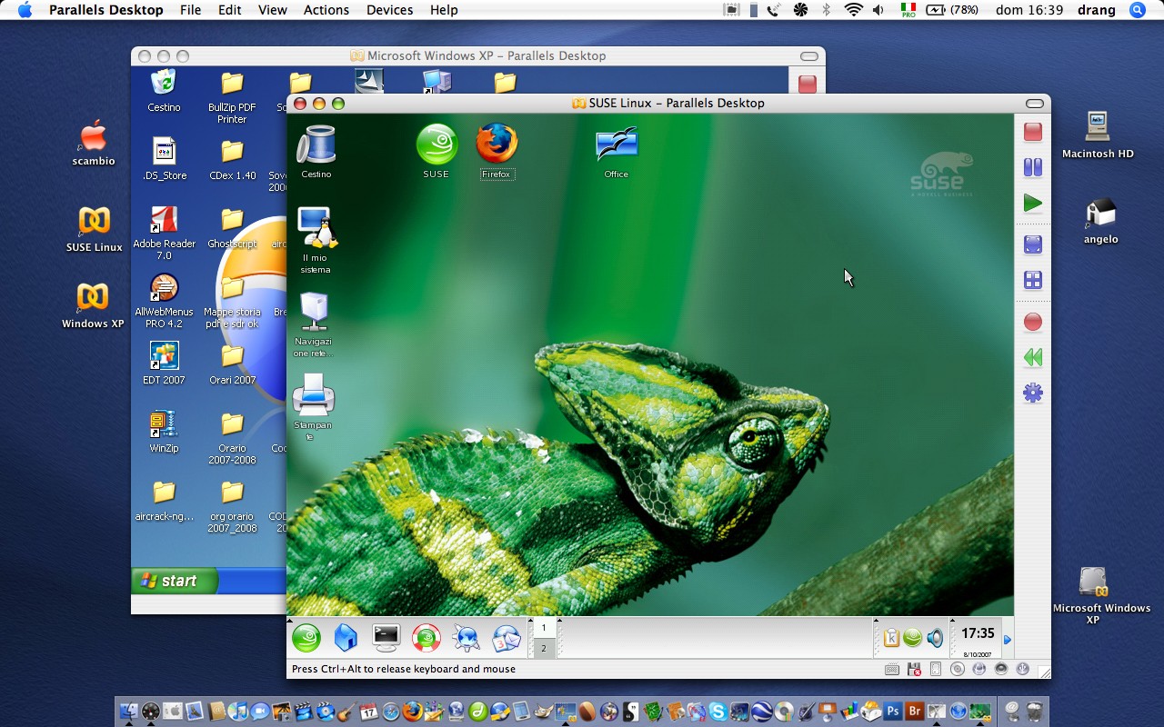Select the Stampante printer icon on SUSE desktop

[314, 407]
